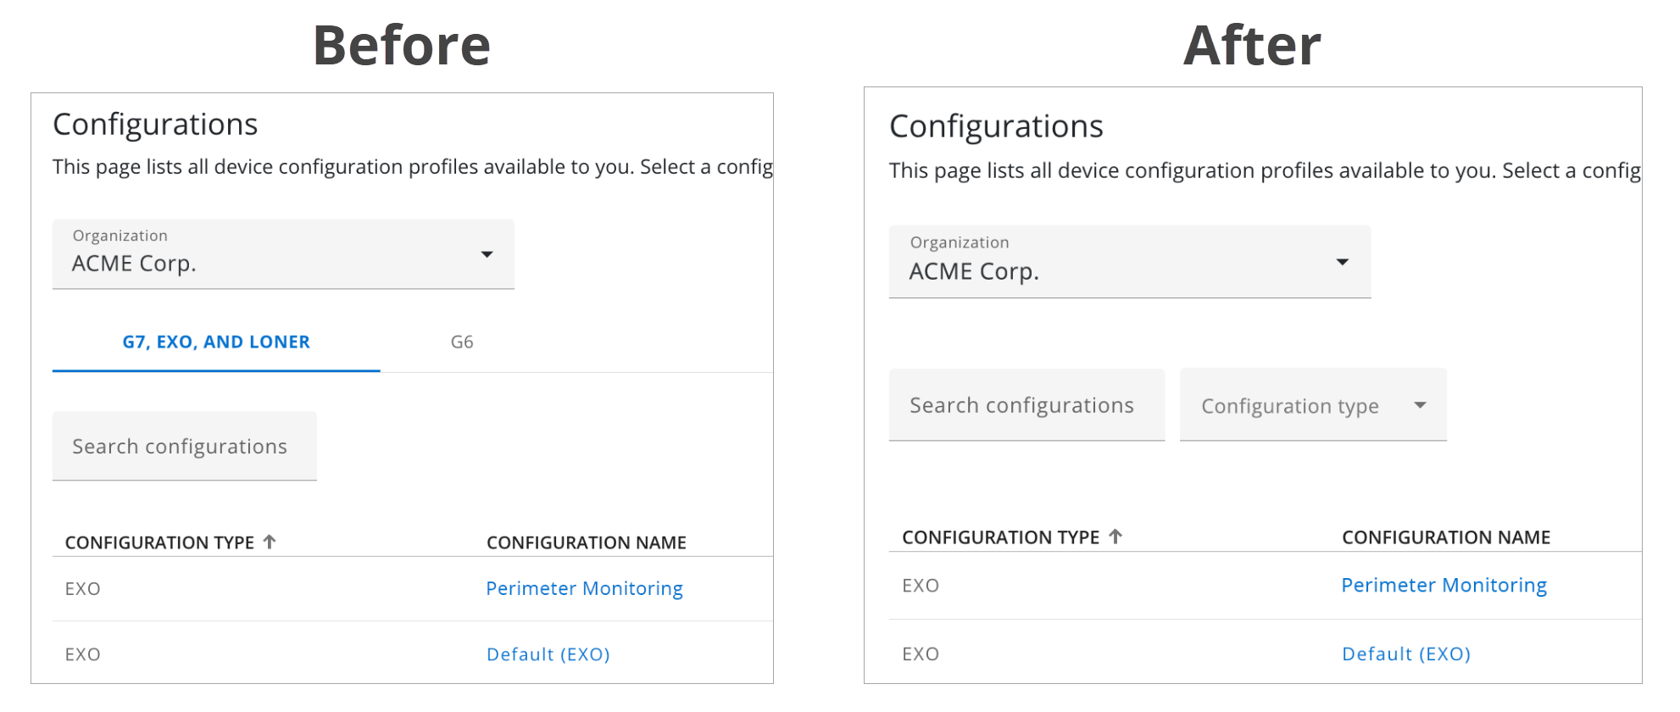Open ACME Corp. organization selector in Before panel
The image size is (1680, 712).
(282, 254)
